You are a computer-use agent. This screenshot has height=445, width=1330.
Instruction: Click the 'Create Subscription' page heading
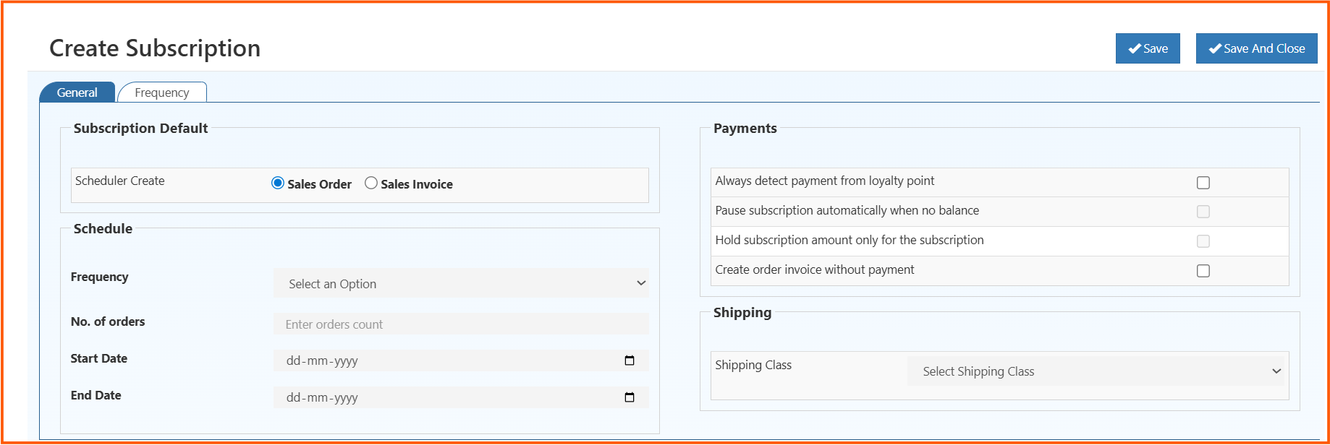155,48
